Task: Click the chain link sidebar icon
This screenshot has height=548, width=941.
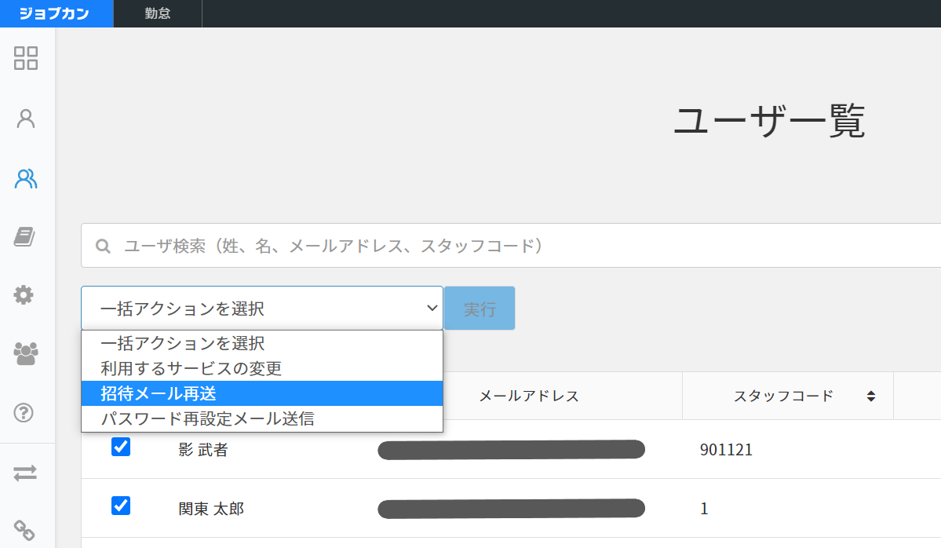Action: coord(25,530)
